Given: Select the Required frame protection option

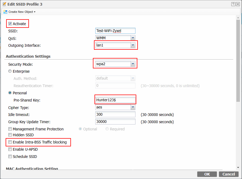Looking at the screenshot, I should coord(107,129).
